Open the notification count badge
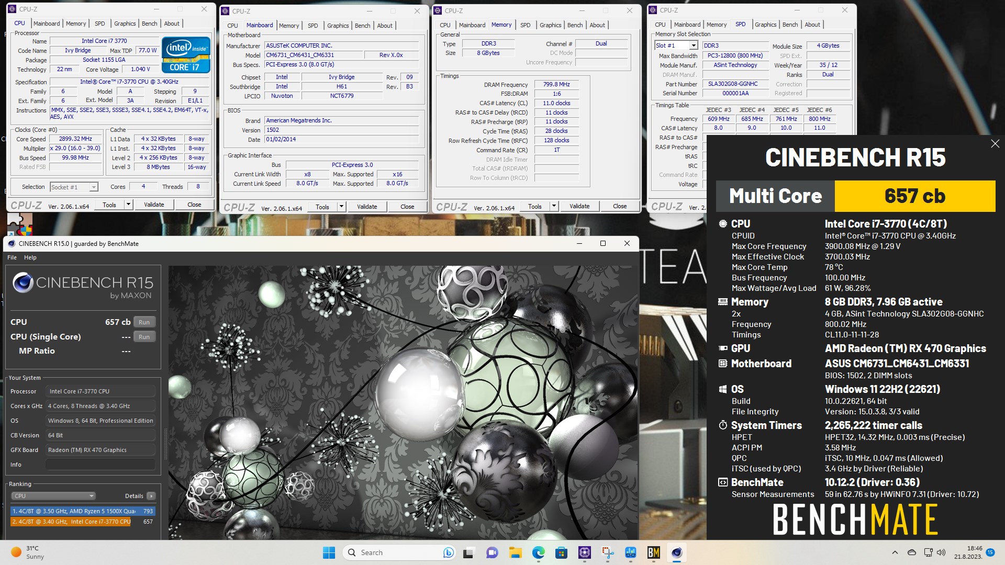1005x565 pixels. (x=990, y=552)
